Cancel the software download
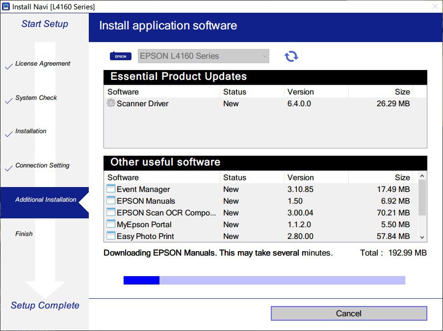The height and width of the screenshot is (331, 443). (x=348, y=313)
